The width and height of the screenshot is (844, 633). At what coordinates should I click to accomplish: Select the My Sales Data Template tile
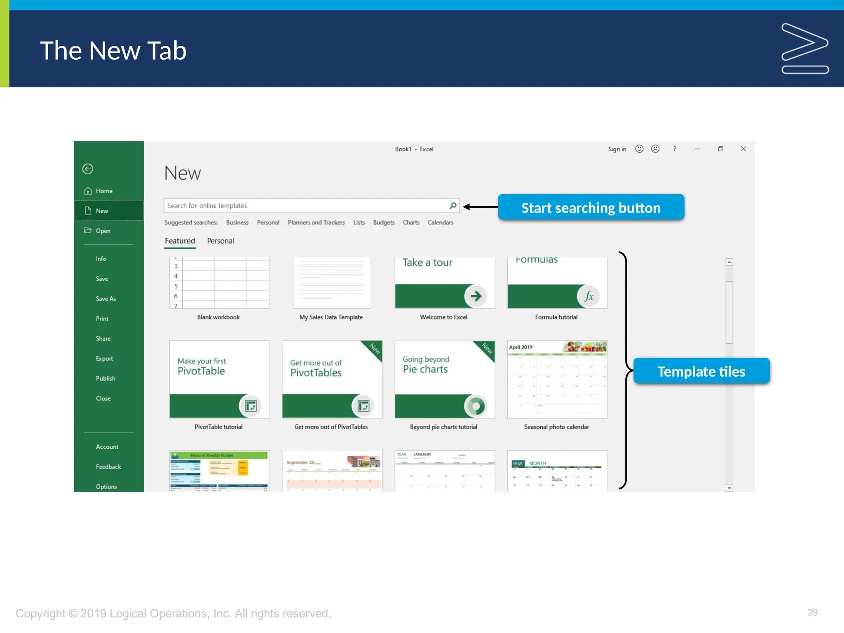click(332, 288)
